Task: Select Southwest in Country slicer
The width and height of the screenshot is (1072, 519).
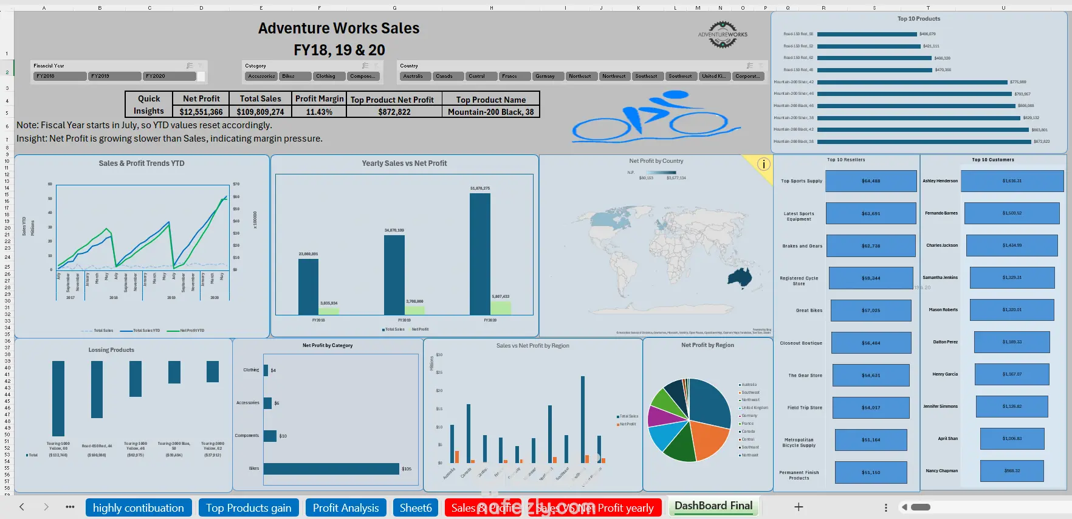Action: click(x=681, y=77)
